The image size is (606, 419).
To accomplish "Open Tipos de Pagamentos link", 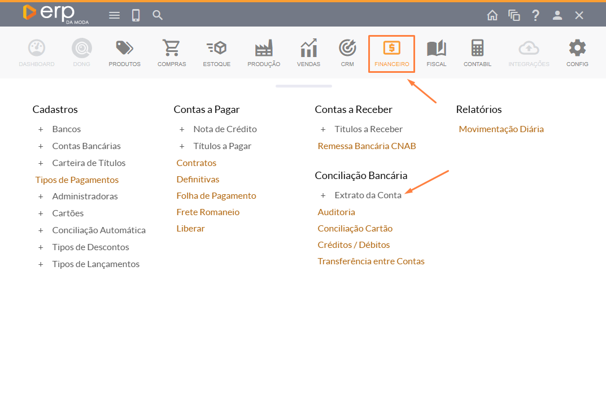I will [77, 180].
